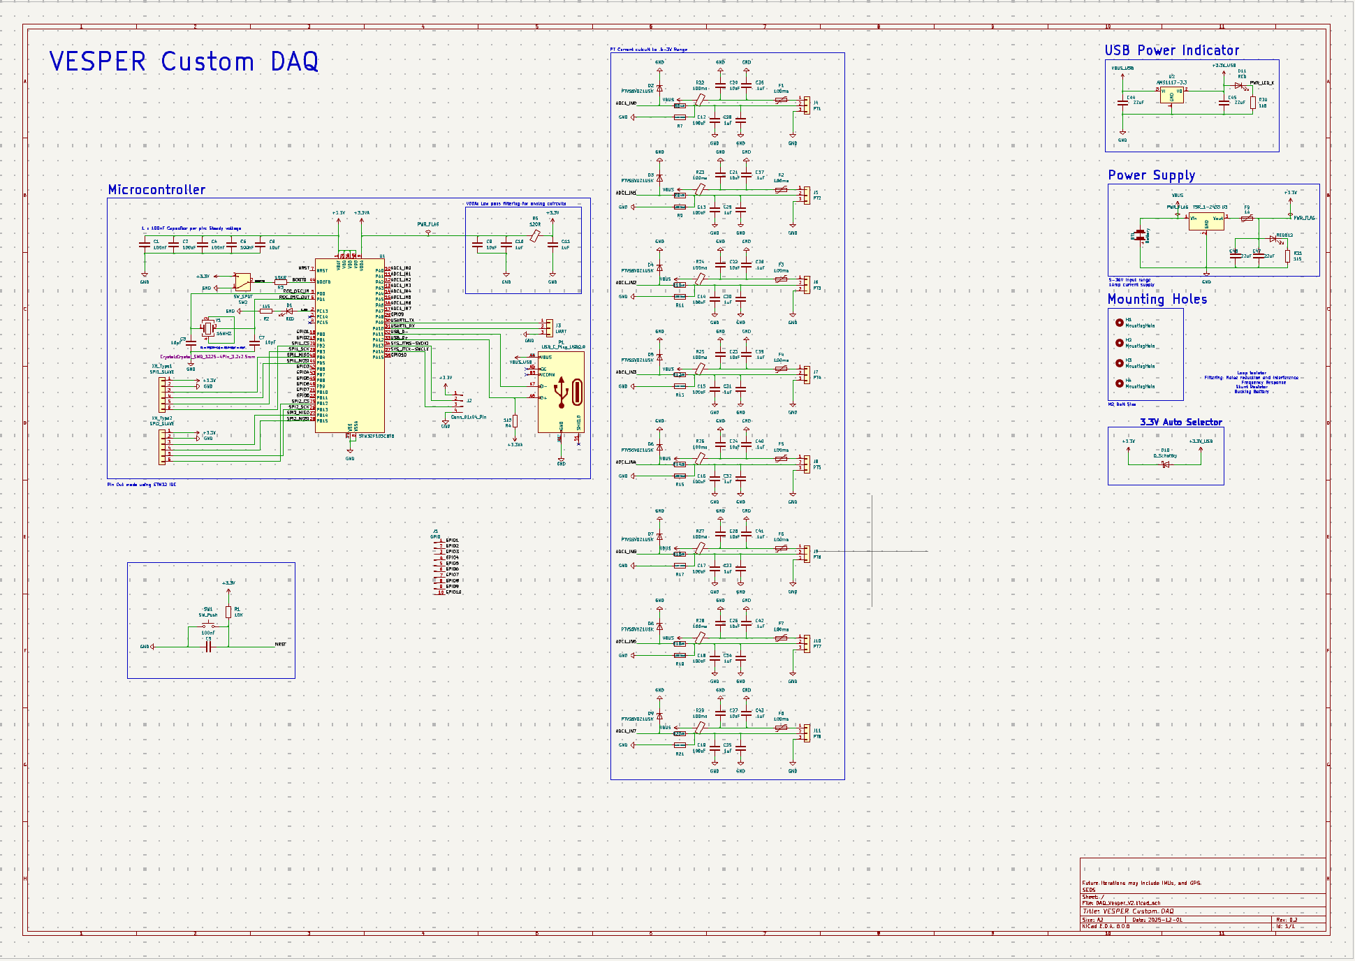Select the J6 PT3 connector symbol

point(807,285)
